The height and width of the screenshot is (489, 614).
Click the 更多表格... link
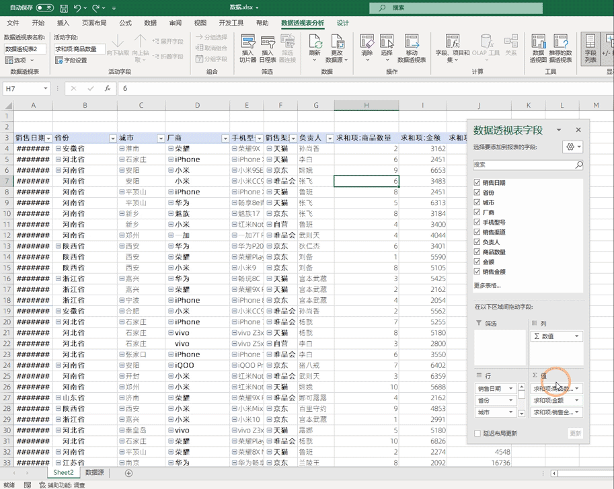point(487,285)
